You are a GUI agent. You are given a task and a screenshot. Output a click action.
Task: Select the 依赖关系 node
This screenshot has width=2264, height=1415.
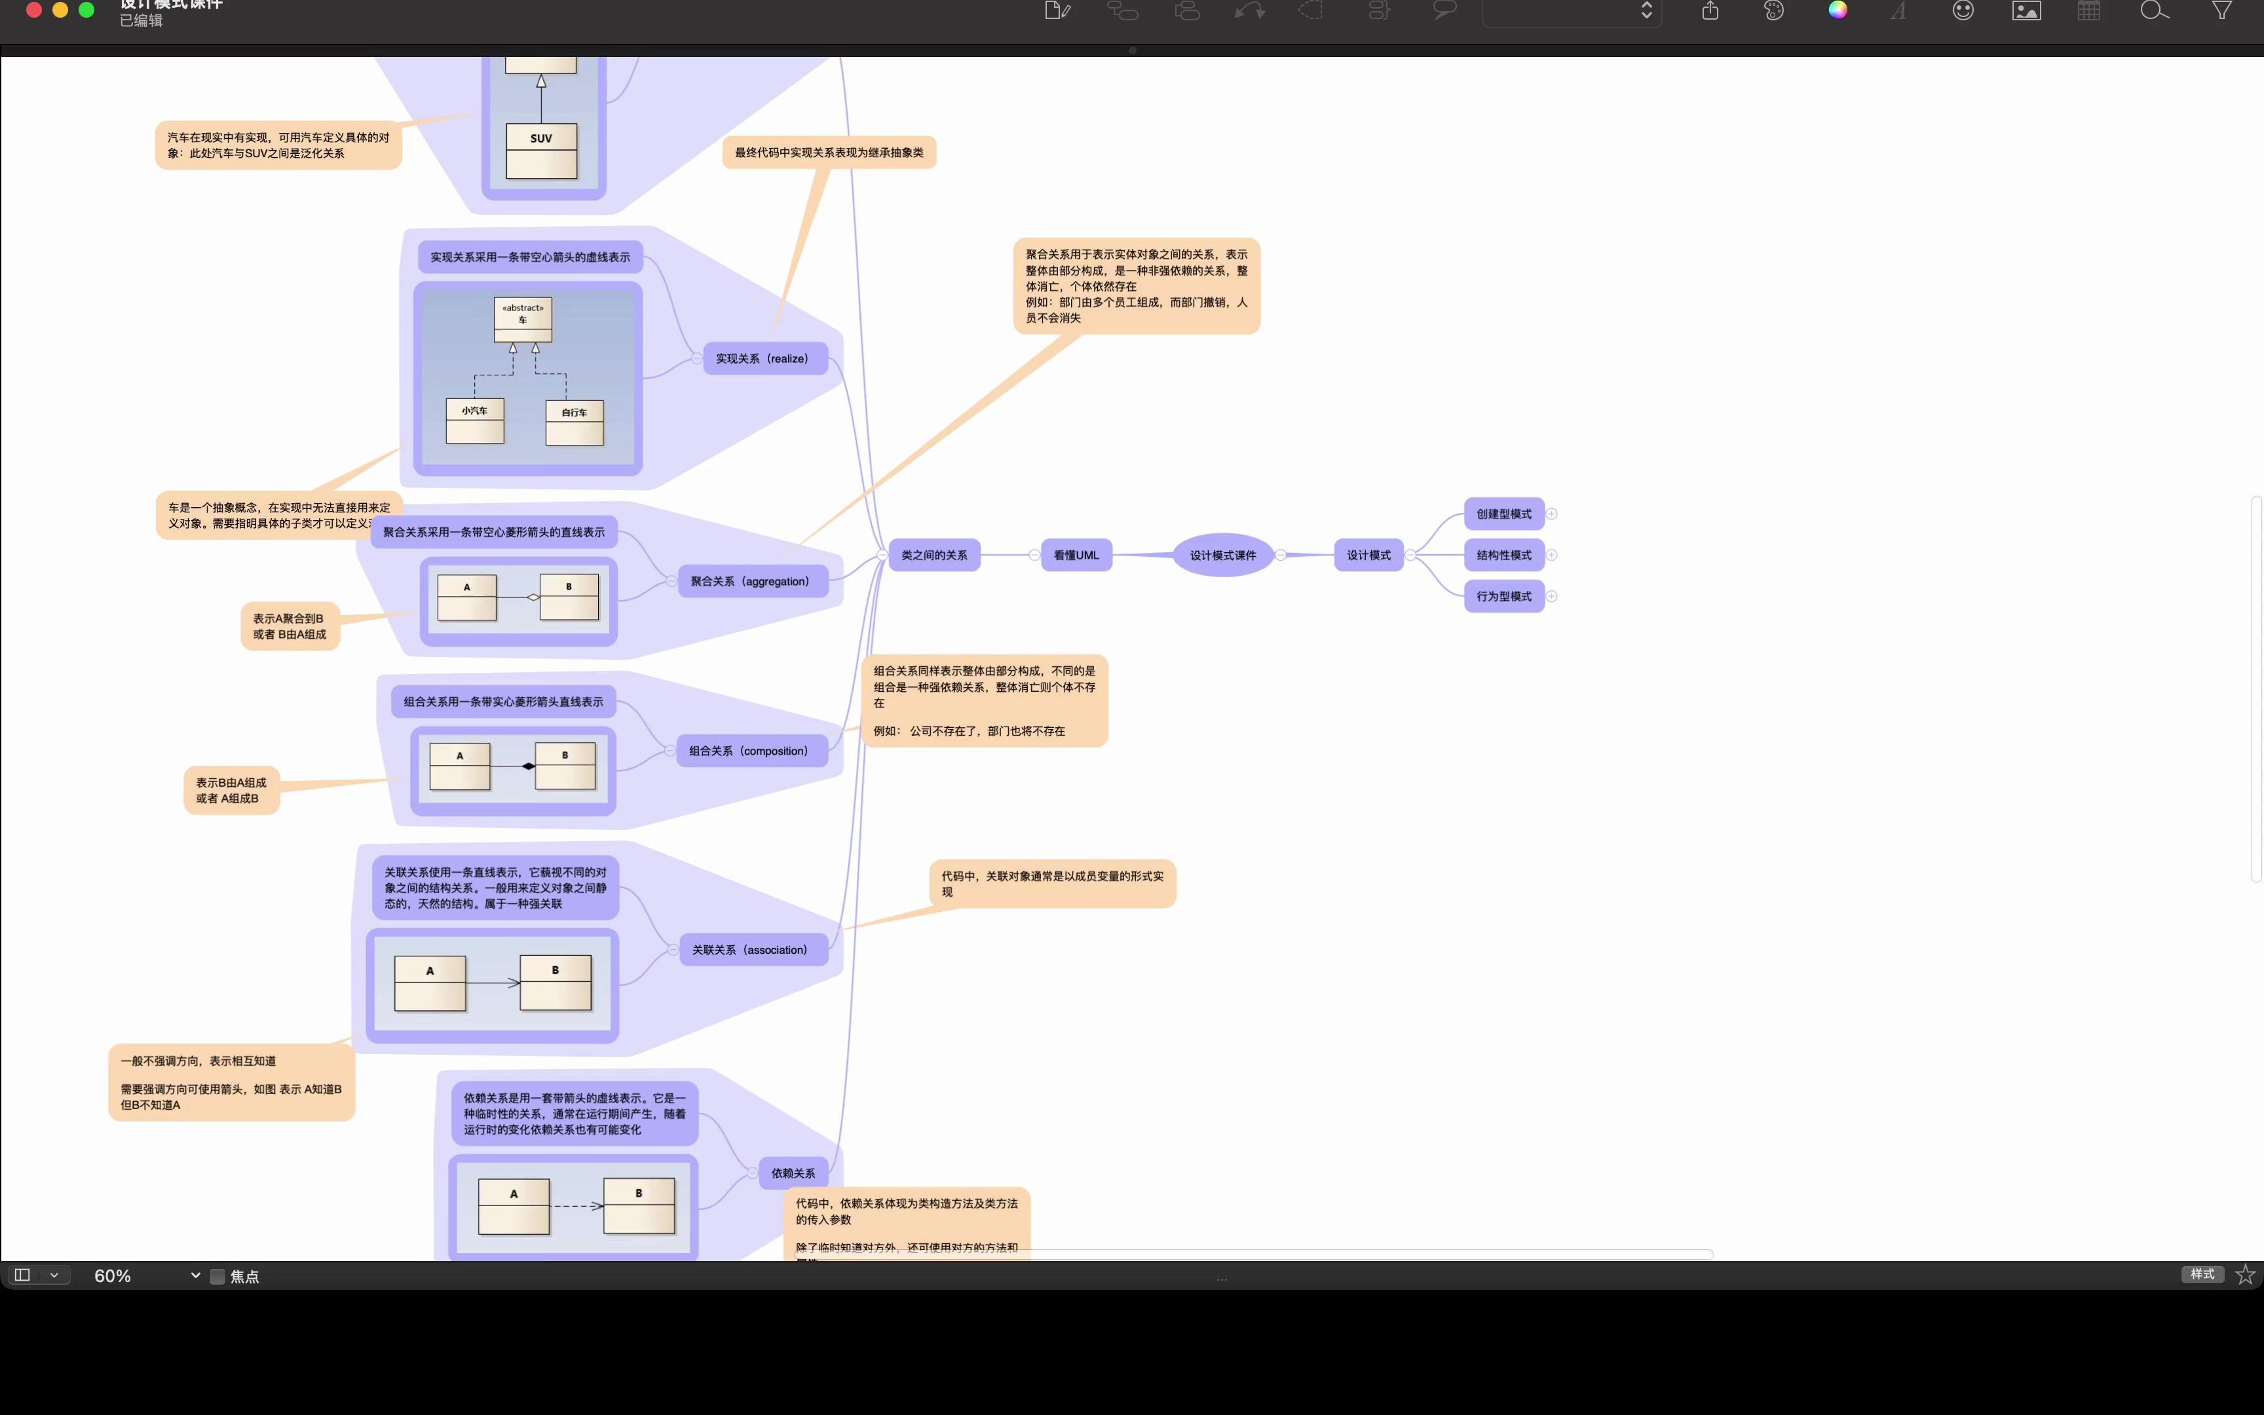tap(793, 1173)
